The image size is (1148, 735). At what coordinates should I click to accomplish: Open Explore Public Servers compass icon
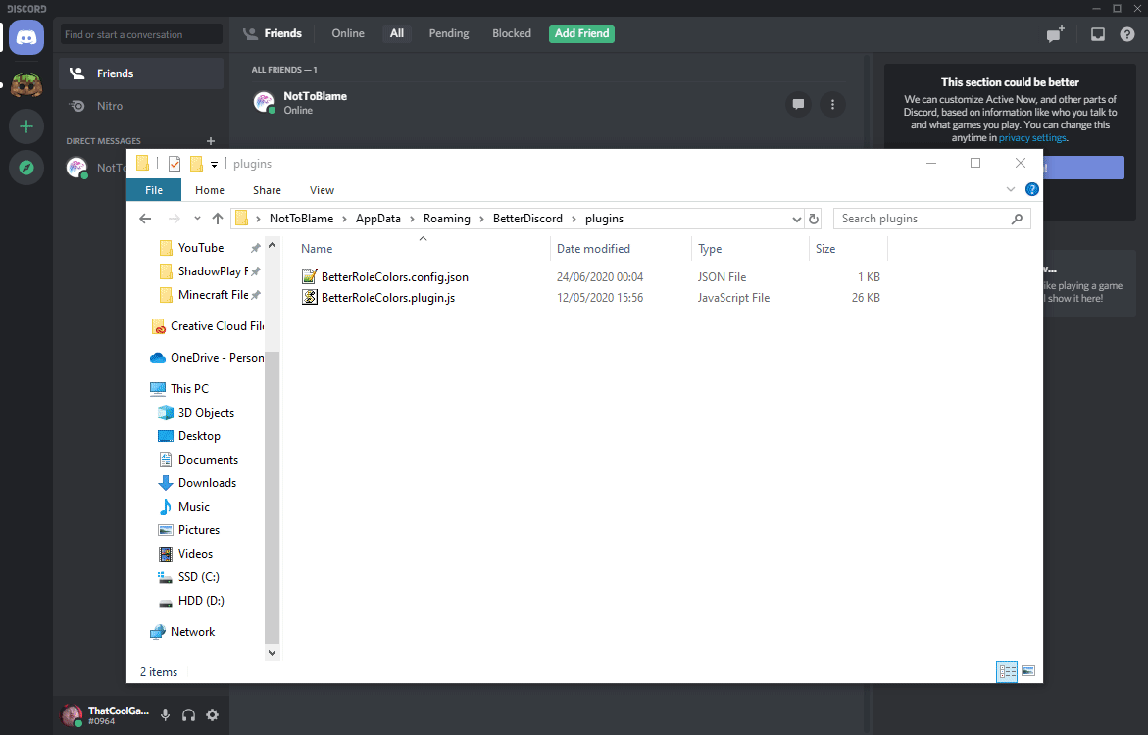[x=26, y=168]
